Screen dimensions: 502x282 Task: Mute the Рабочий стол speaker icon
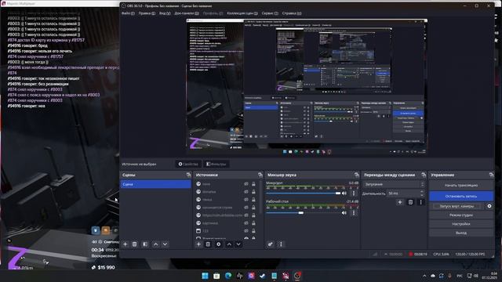coord(344,212)
